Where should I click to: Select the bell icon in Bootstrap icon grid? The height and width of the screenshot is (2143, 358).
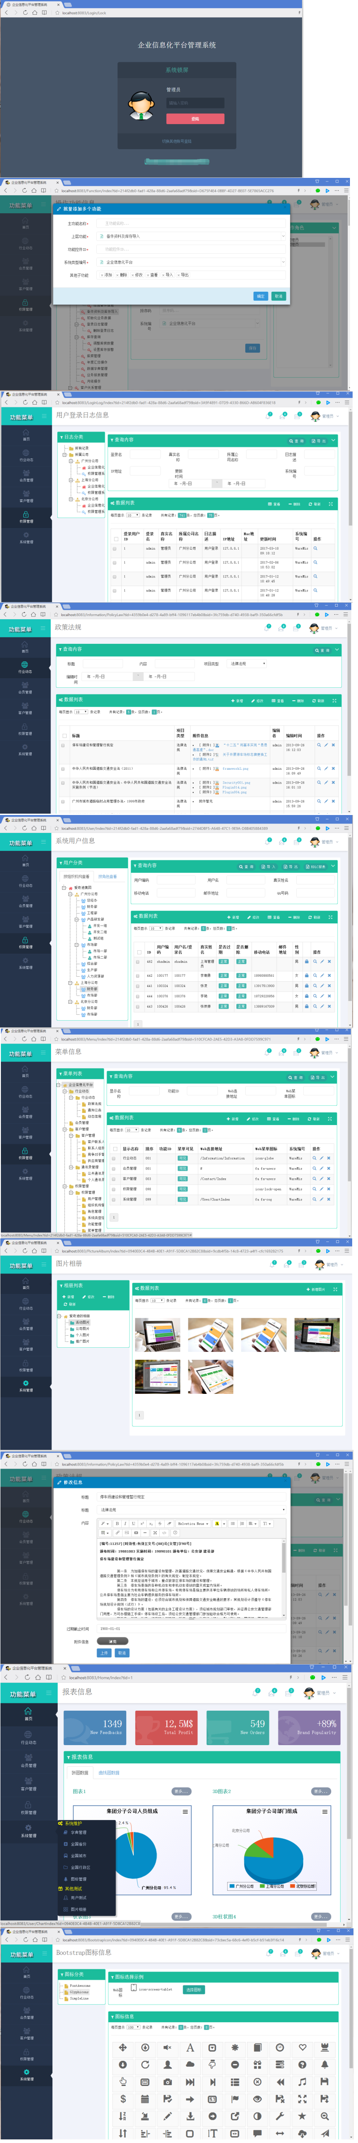(x=325, y=2065)
